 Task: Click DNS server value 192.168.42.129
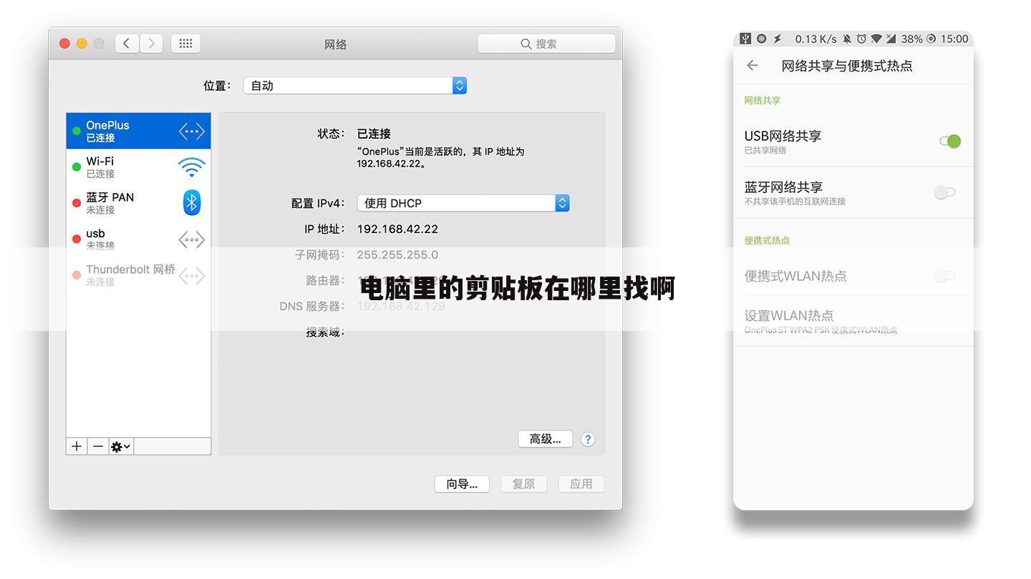[401, 306]
